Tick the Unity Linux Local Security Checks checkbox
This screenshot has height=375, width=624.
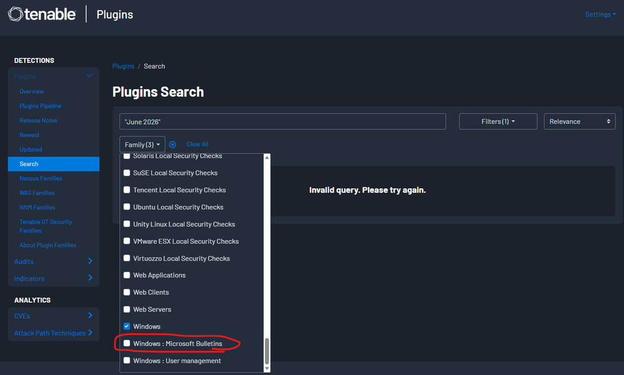click(x=127, y=224)
